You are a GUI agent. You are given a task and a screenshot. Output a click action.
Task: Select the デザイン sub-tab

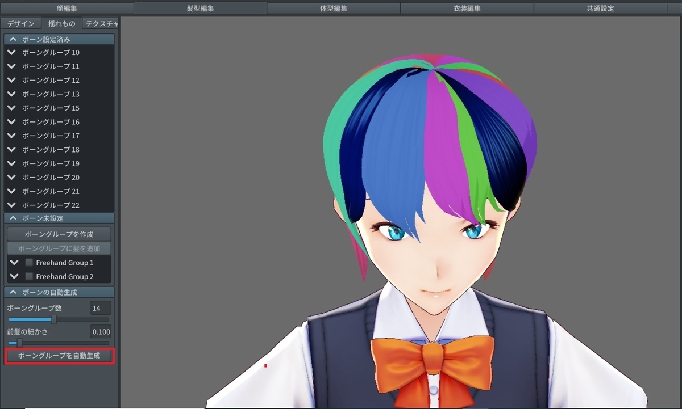click(21, 24)
